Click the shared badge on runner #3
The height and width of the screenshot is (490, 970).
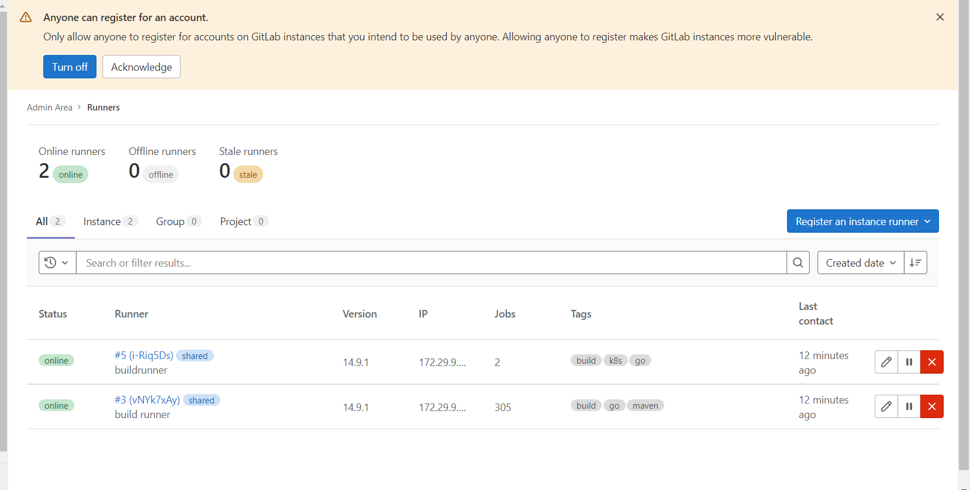pyautogui.click(x=202, y=400)
